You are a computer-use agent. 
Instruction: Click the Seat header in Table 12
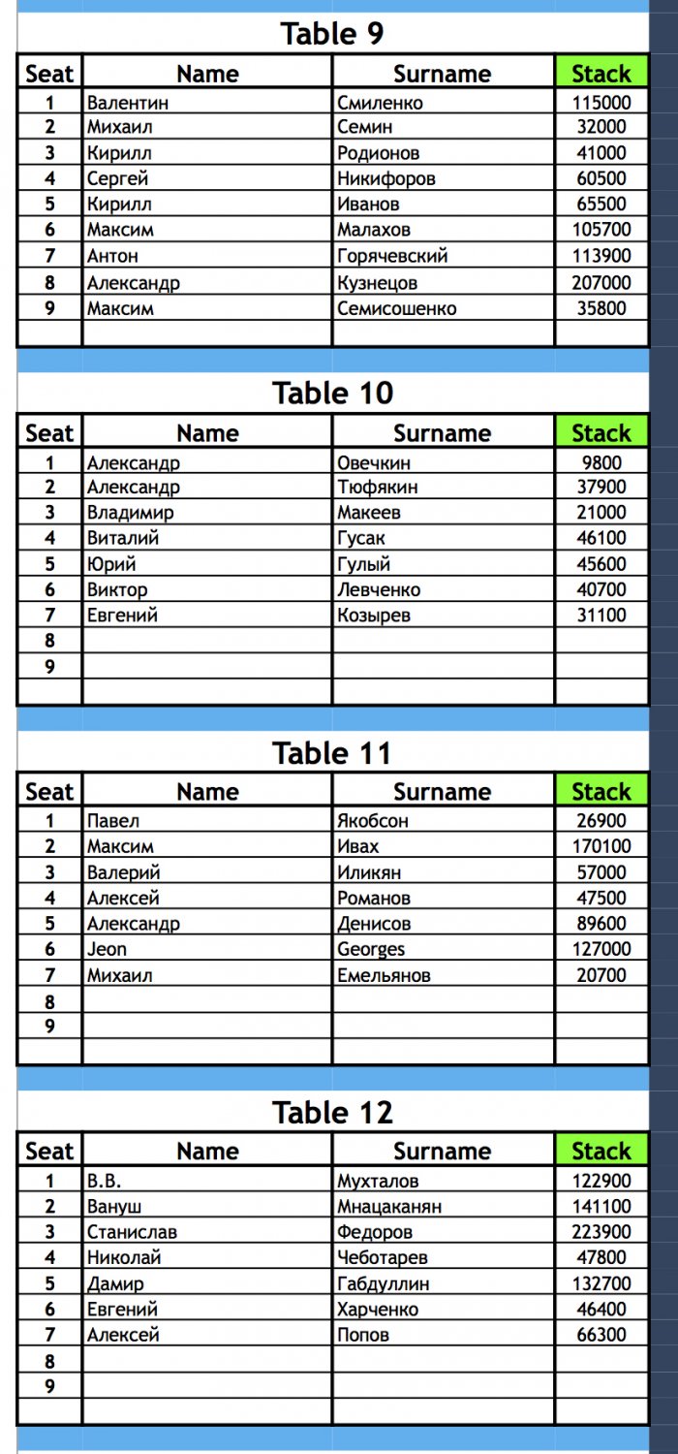49,1152
